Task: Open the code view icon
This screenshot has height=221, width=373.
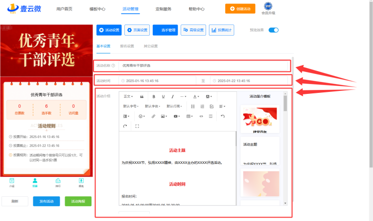Action: pos(201,116)
